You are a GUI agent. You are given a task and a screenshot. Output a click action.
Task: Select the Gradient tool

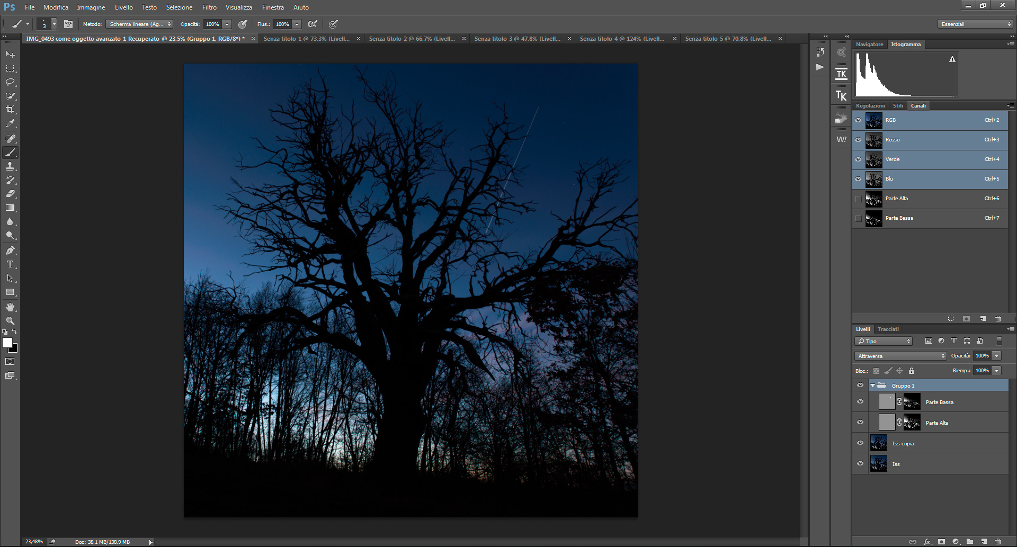coord(10,208)
